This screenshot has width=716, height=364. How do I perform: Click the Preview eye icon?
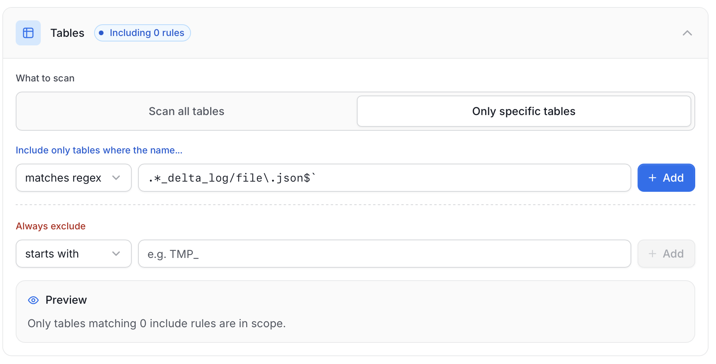[33, 300]
